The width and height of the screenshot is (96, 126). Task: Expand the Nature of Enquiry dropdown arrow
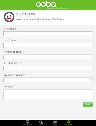tap(91, 80)
